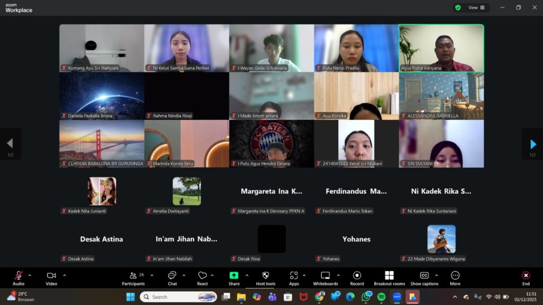
Task: Click the React heart icon
Action: pos(202,278)
